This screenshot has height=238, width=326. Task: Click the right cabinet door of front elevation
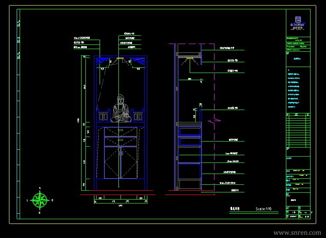pyautogui.click(x=129, y=163)
